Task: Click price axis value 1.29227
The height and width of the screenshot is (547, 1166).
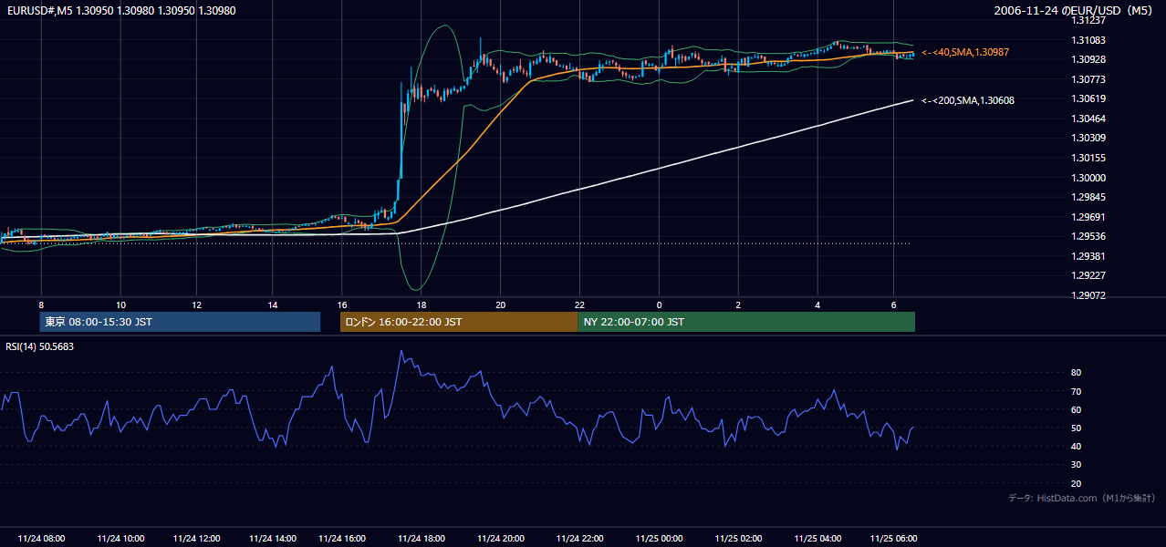Action: [x=1089, y=275]
